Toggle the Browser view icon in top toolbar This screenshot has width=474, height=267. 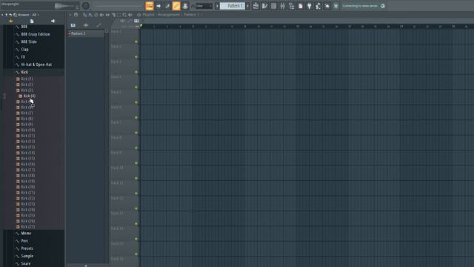tap(291, 6)
